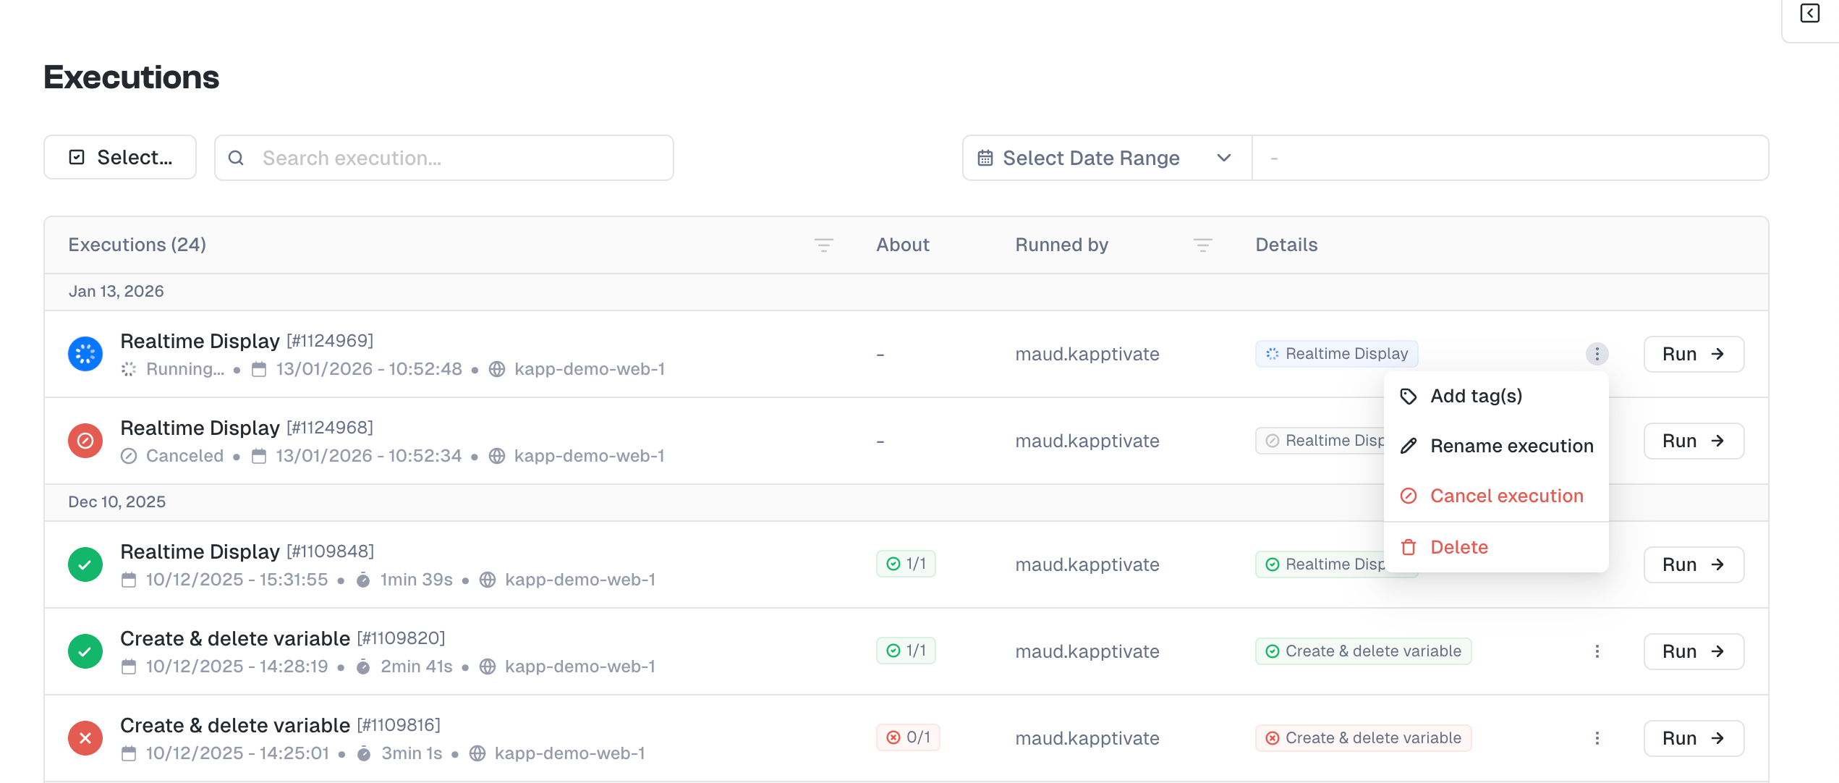This screenshot has height=783, width=1839.
Task: Toggle the Select… checkbox button
Action: point(120,158)
